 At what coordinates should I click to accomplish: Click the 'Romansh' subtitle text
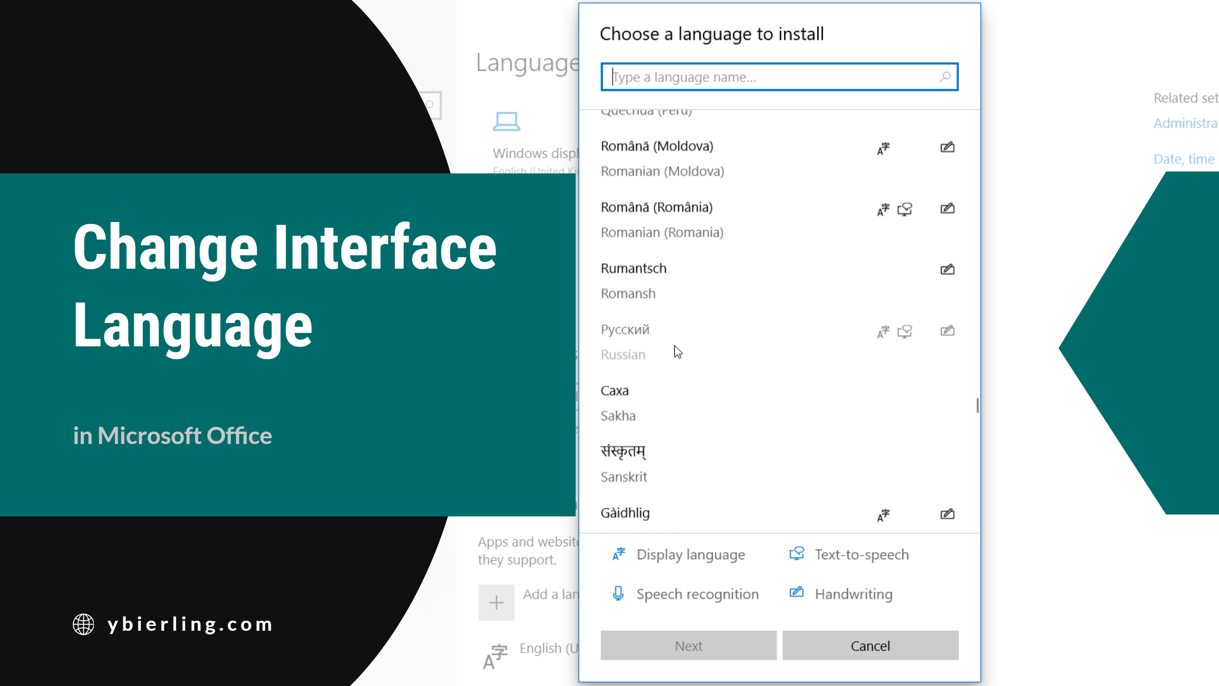(x=628, y=293)
